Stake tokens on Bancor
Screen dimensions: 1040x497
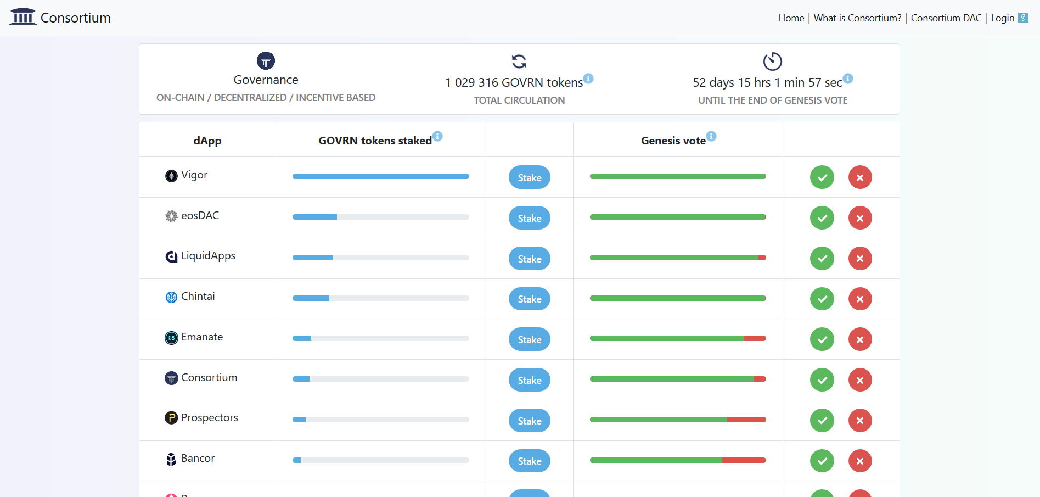click(x=530, y=461)
